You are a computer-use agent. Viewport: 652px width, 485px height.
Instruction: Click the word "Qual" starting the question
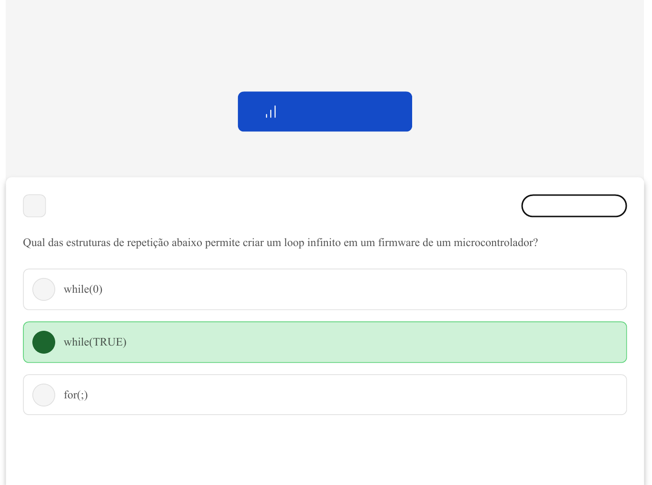point(34,243)
